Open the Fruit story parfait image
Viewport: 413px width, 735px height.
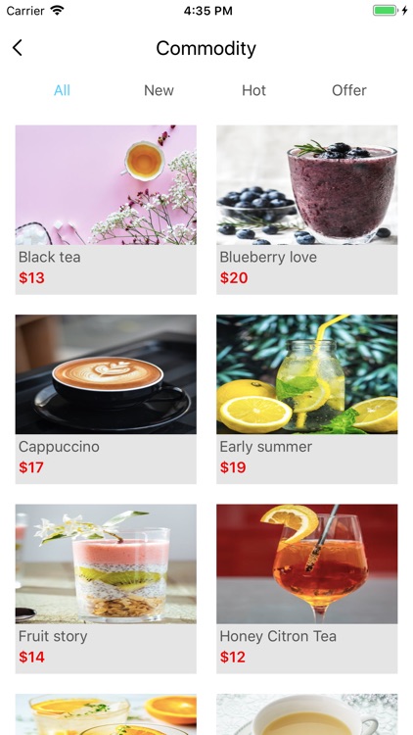tap(106, 563)
